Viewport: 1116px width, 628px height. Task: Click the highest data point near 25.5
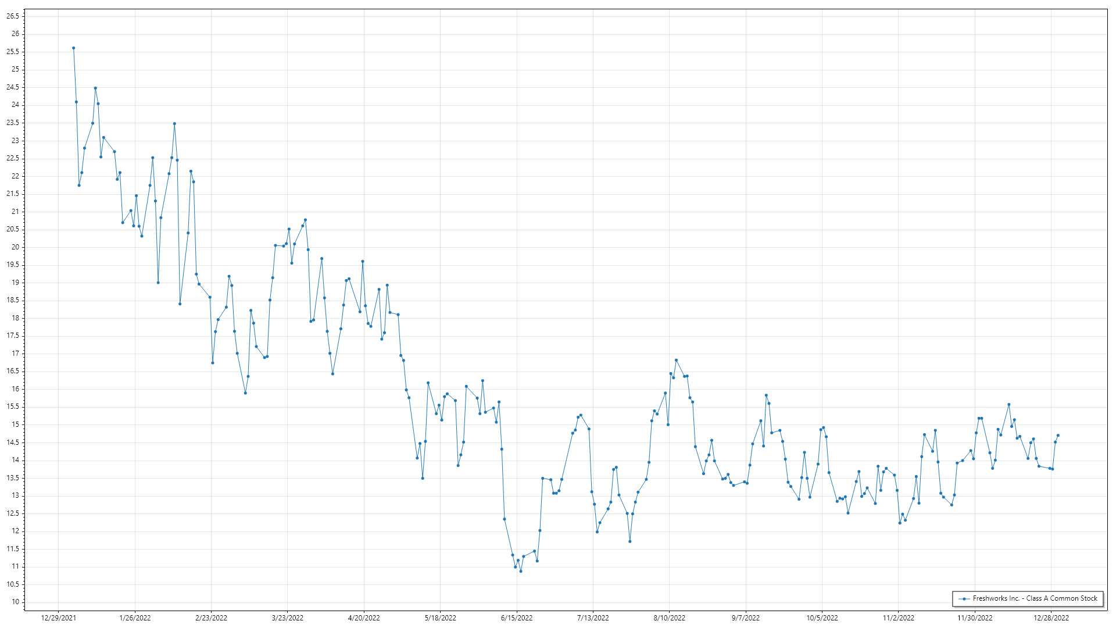[x=74, y=48]
